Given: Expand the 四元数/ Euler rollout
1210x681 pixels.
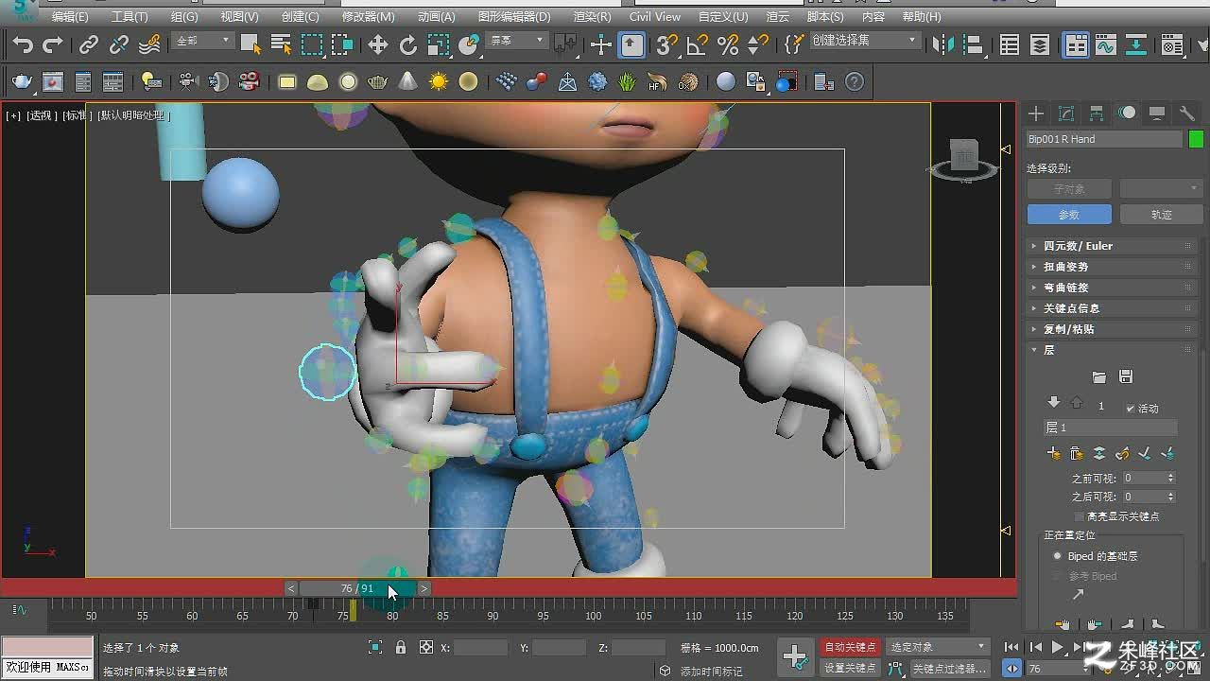Looking at the screenshot, I should [1111, 246].
